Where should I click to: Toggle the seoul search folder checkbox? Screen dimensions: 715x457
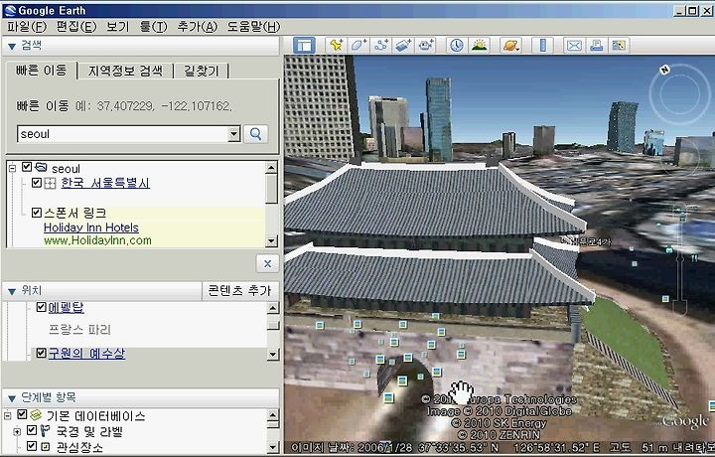point(27,167)
